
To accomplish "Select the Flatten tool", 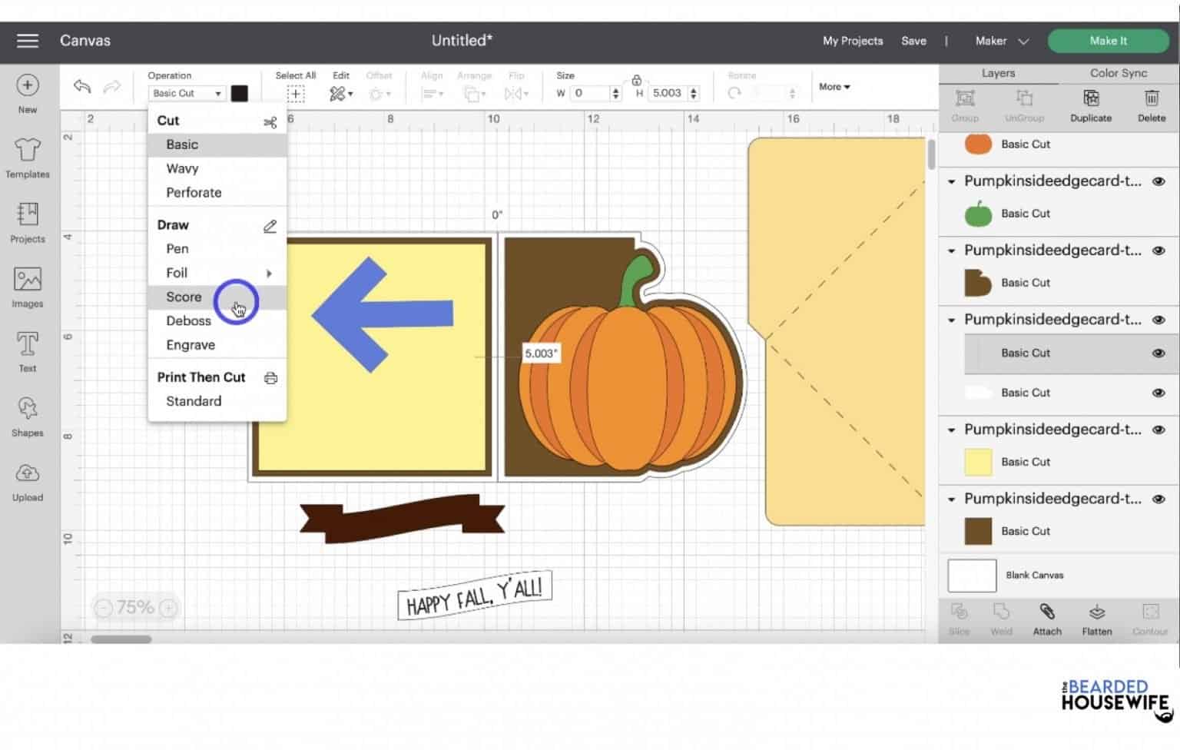I will (1096, 617).
